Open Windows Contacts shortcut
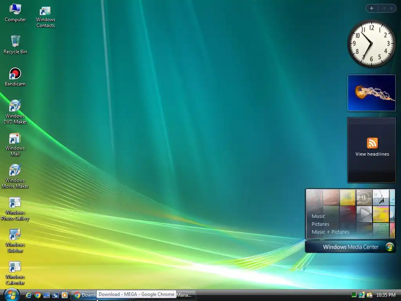 tap(45, 16)
